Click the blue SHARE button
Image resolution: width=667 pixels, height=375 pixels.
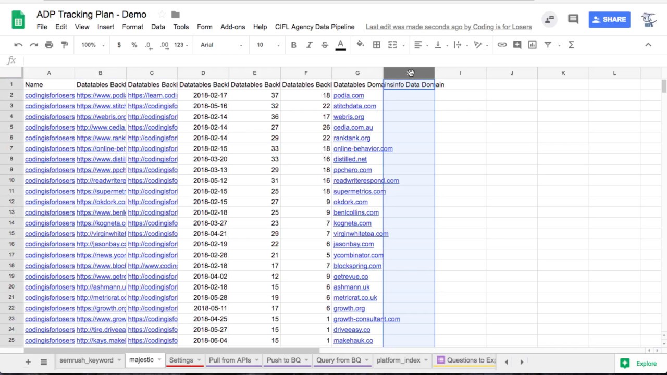(x=609, y=19)
